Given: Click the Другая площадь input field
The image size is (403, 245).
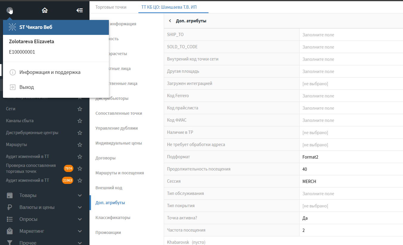Looking at the screenshot, I should (x=351, y=72).
